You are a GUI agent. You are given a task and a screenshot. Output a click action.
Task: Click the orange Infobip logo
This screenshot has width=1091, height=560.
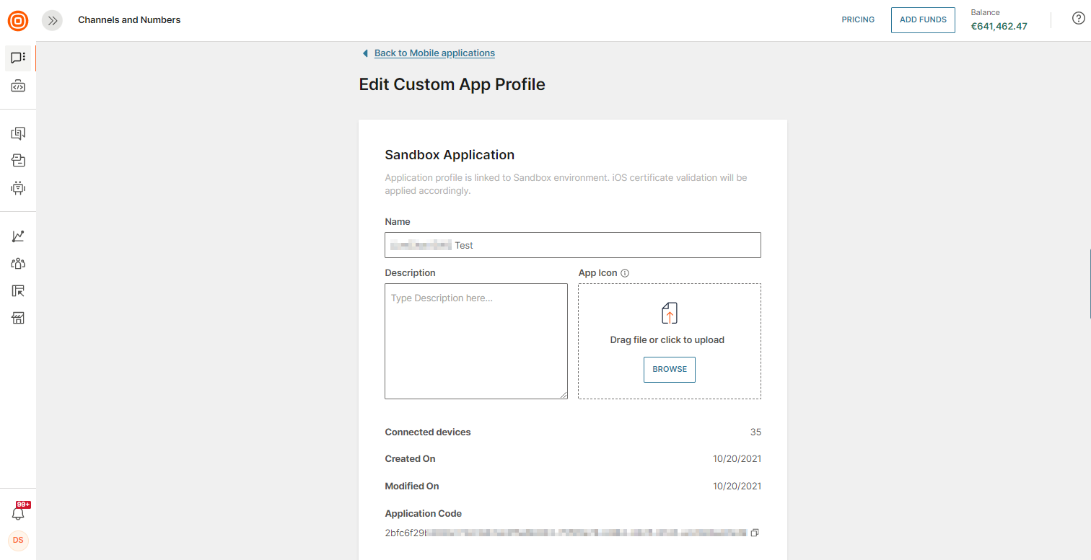[x=18, y=21]
